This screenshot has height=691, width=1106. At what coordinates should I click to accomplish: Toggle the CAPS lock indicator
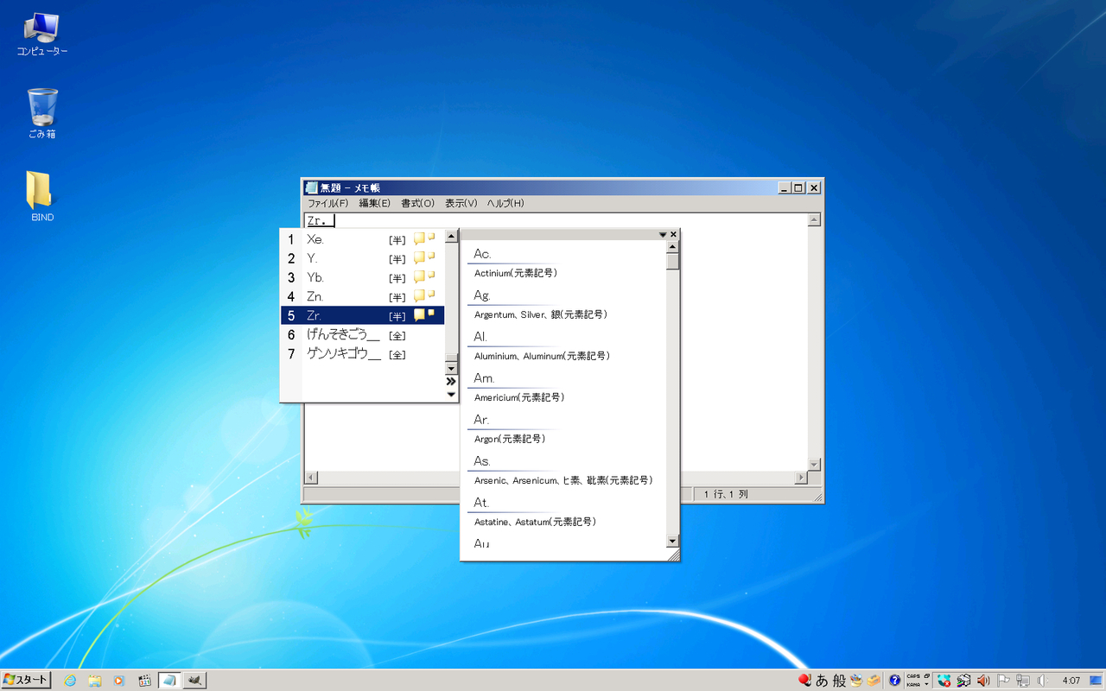pos(913,676)
